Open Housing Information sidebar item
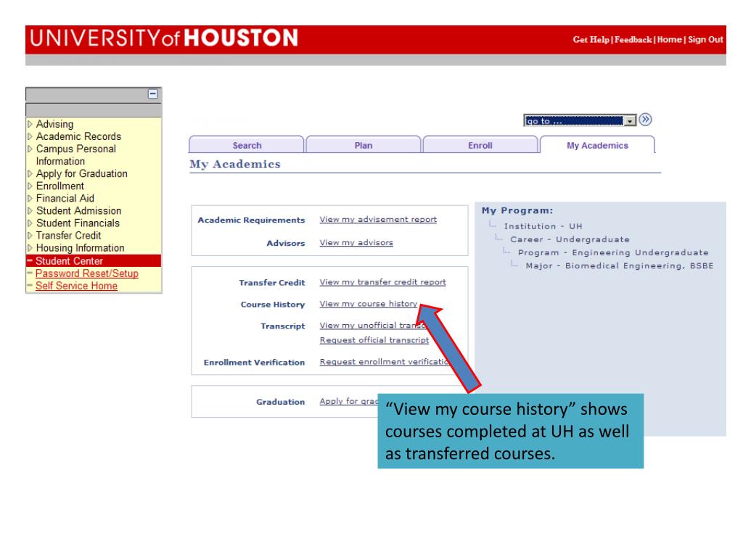Image resolution: width=743 pixels, height=557 pixels. [80, 248]
